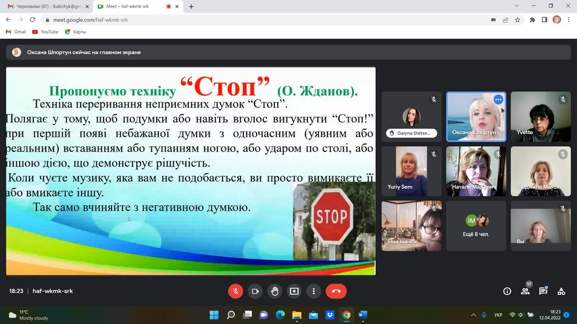The width and height of the screenshot is (577, 324).
Task: Open the three-dot more options menu
Action: pyautogui.click(x=313, y=291)
